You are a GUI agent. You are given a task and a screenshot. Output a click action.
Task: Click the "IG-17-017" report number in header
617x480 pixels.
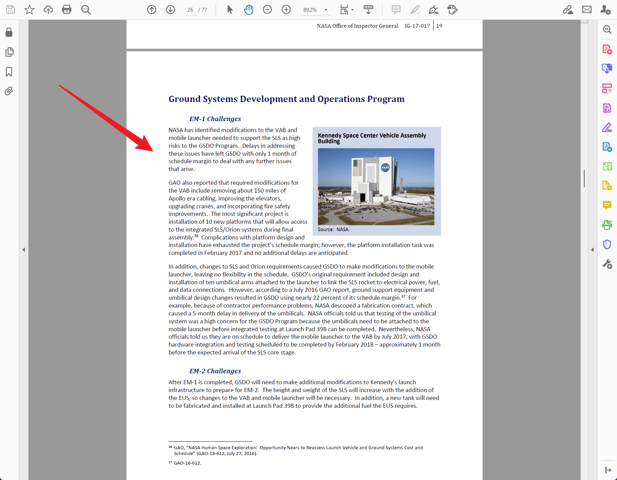pos(417,26)
